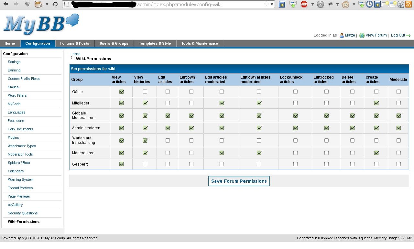Screen dimensions: 414x249
Task: Click the clock history icon in toolbar
Action: pos(369,4)
